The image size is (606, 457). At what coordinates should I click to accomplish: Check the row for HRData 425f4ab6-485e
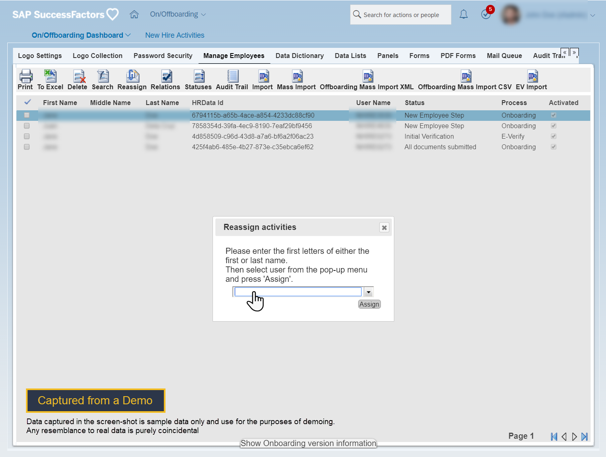click(27, 147)
